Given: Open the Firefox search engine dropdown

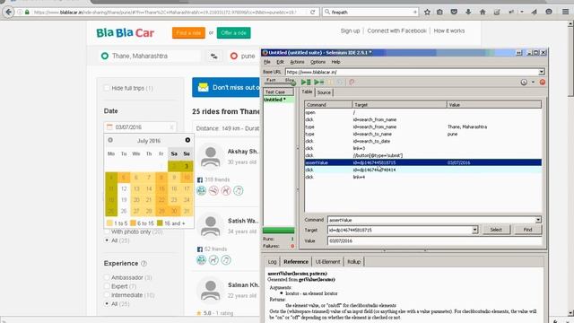Looking at the screenshot, I should pos(327,12).
